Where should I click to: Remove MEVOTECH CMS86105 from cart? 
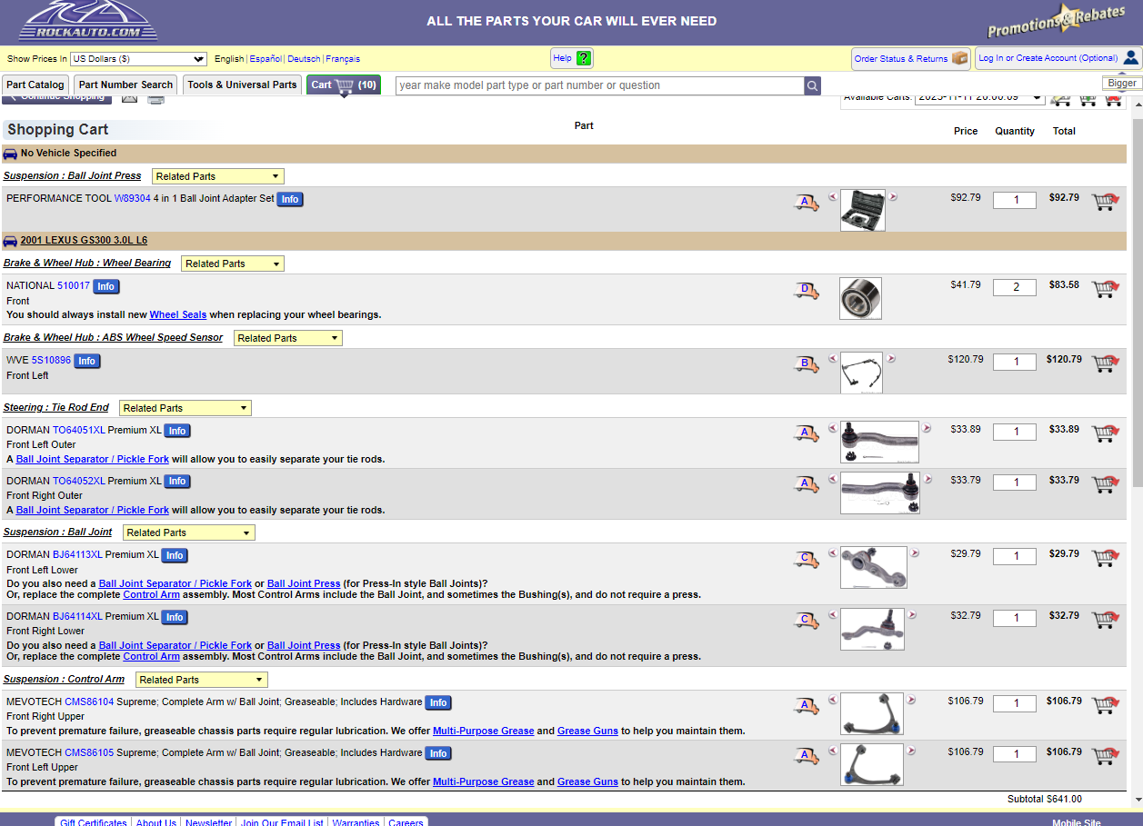[1105, 755]
